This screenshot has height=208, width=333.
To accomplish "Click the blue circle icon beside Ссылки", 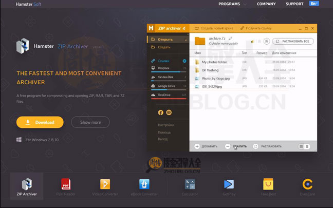I will coord(184,61).
